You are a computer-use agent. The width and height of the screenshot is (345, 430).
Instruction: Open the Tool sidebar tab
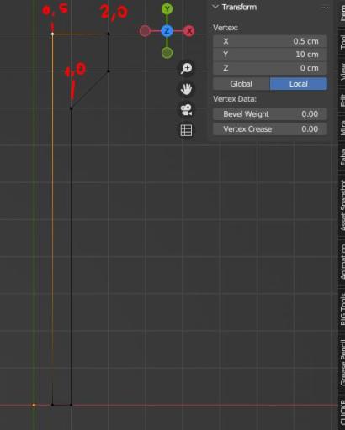pyautogui.click(x=342, y=42)
